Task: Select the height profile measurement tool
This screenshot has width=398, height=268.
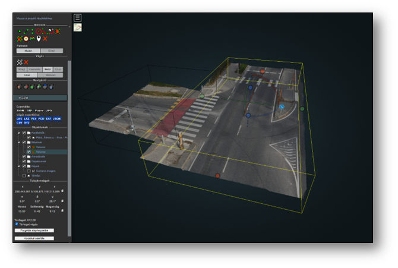Action: [x=33, y=39]
